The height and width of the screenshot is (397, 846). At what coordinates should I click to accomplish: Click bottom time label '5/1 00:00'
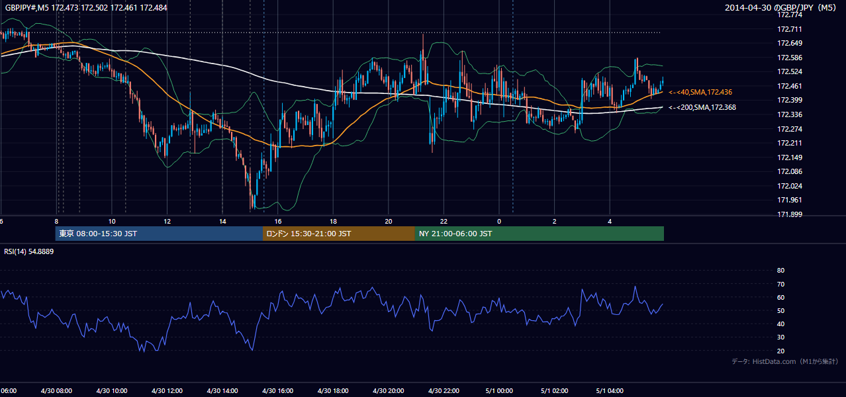[498, 391]
